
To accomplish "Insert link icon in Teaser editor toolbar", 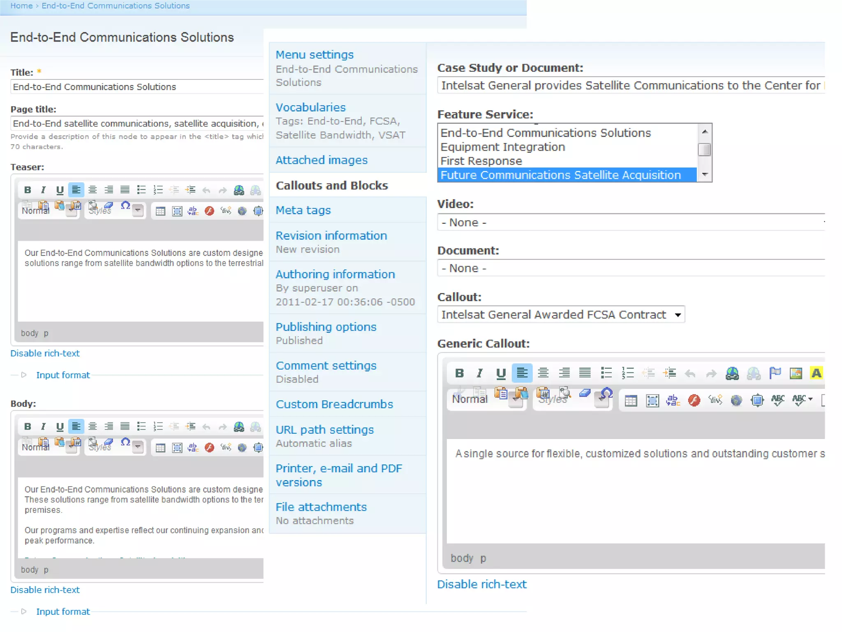I will click(239, 190).
